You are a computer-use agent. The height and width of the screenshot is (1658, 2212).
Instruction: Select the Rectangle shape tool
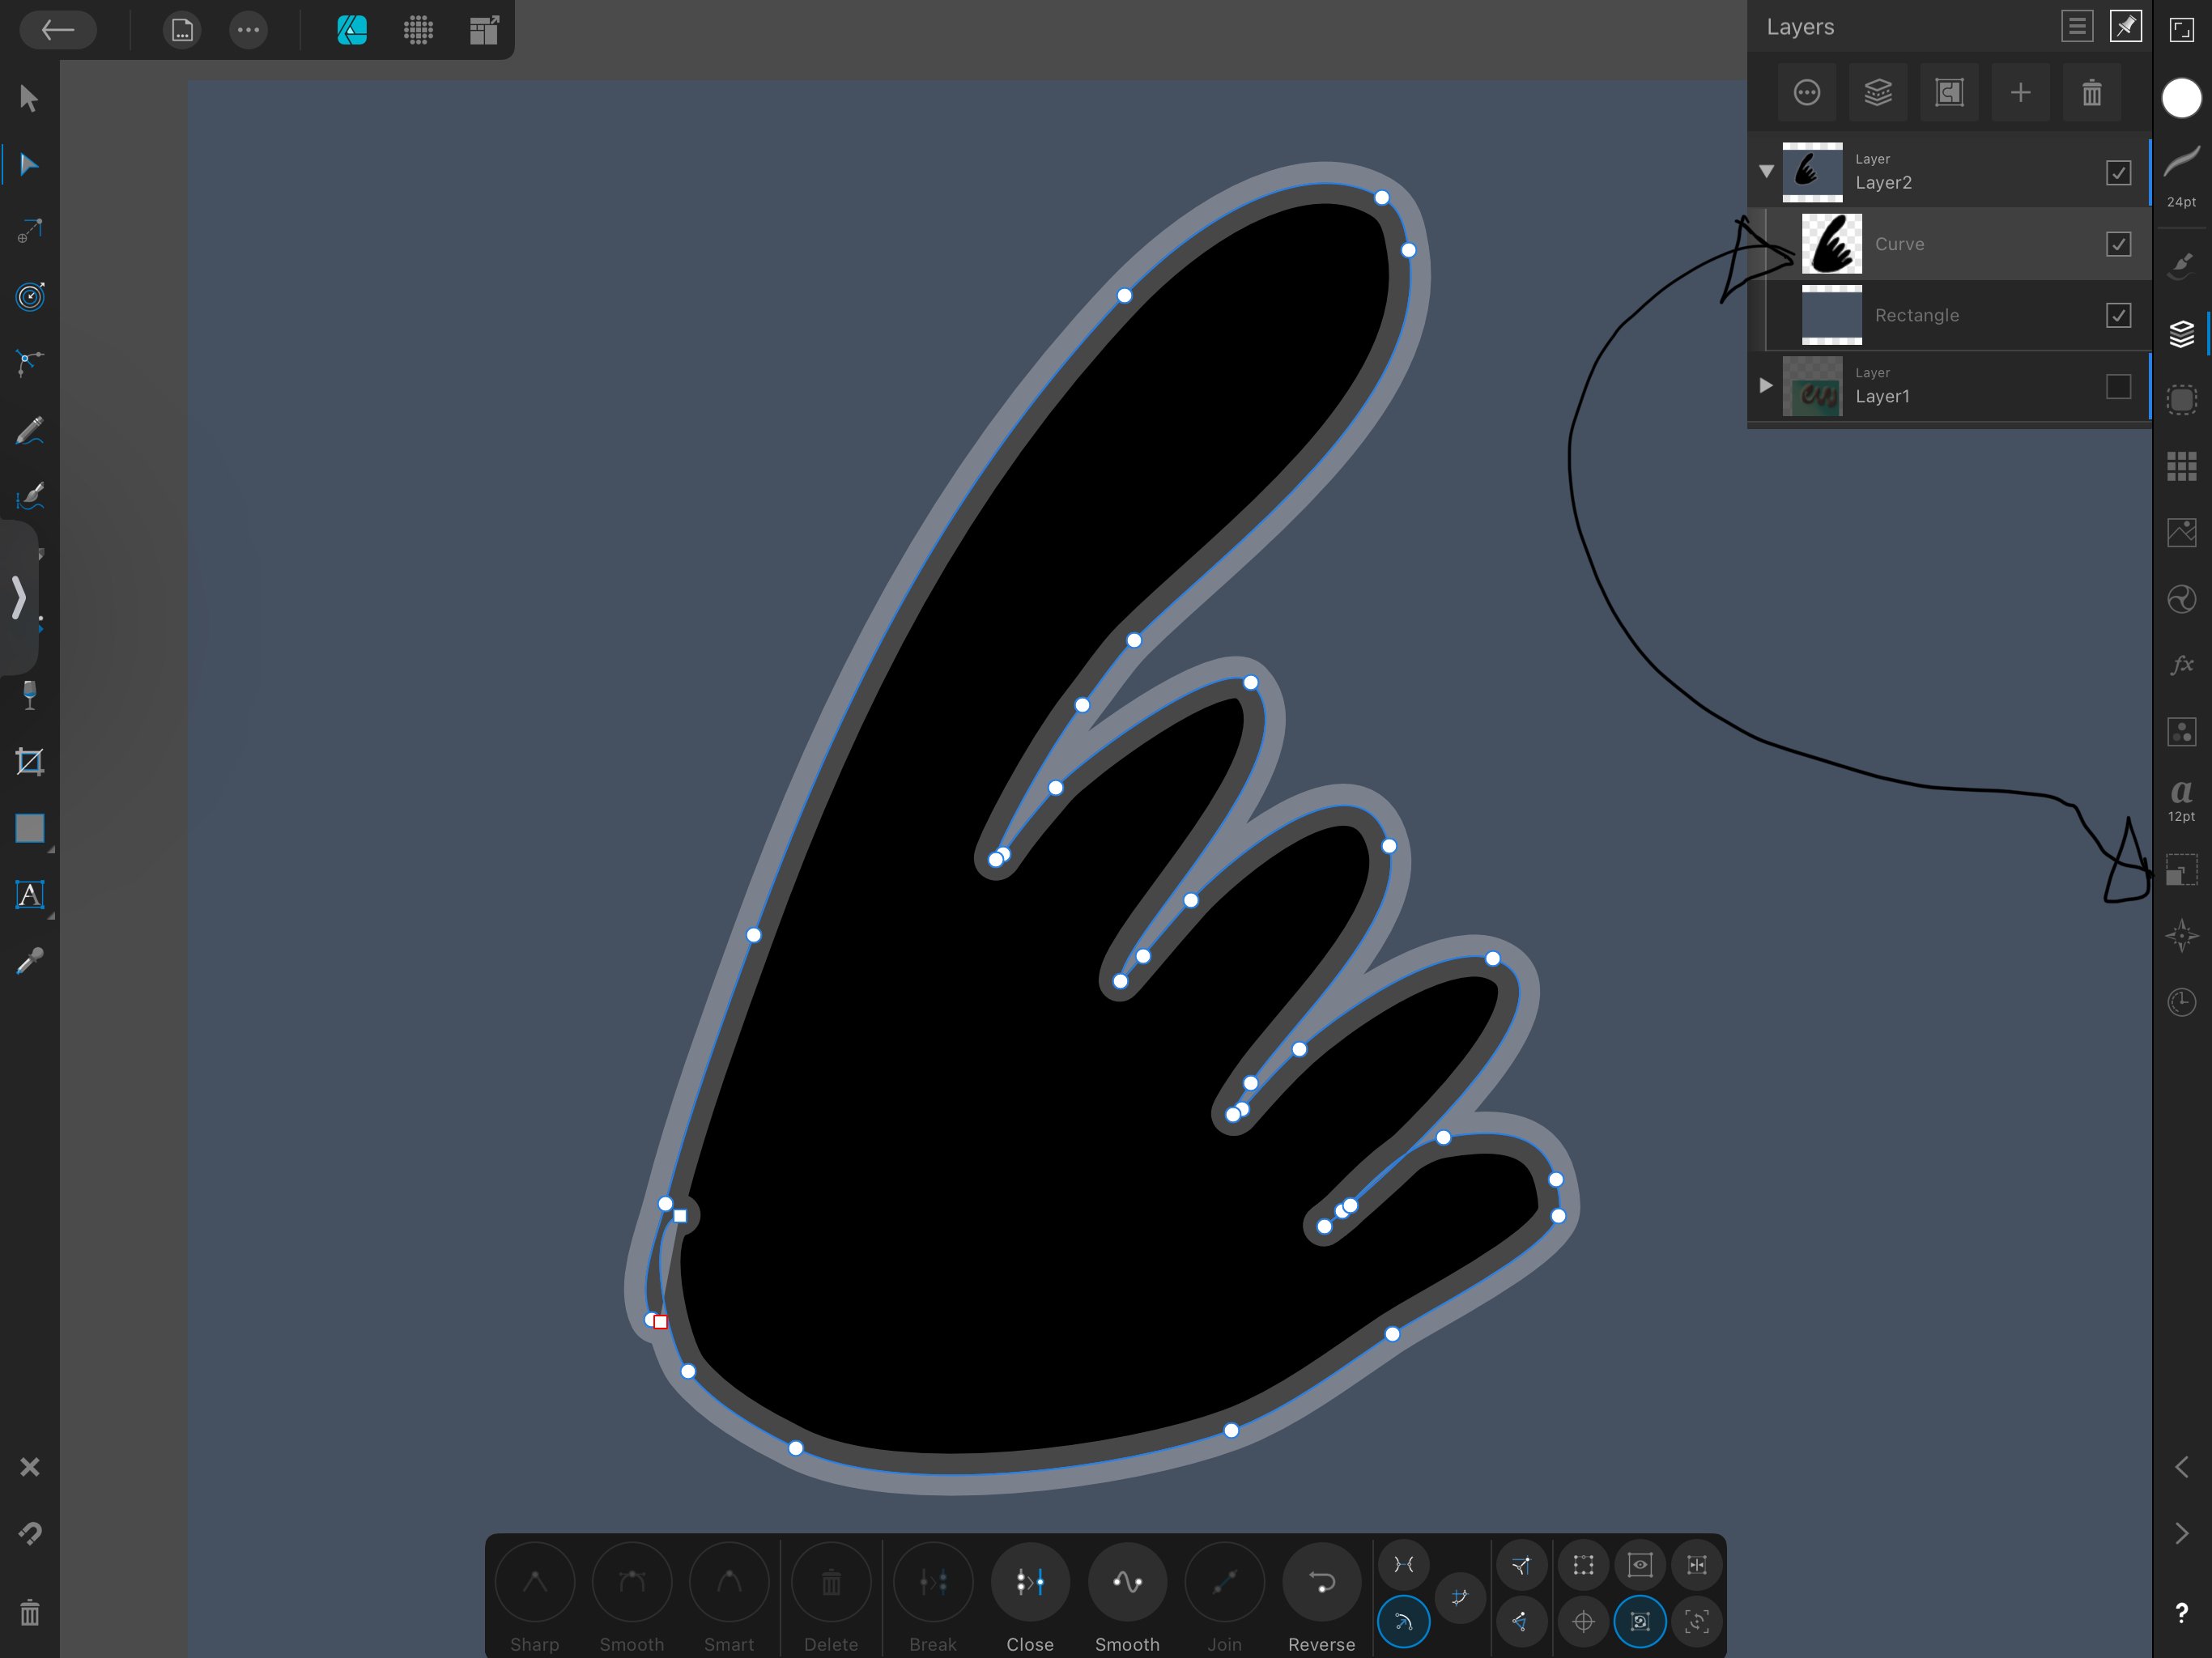30,828
